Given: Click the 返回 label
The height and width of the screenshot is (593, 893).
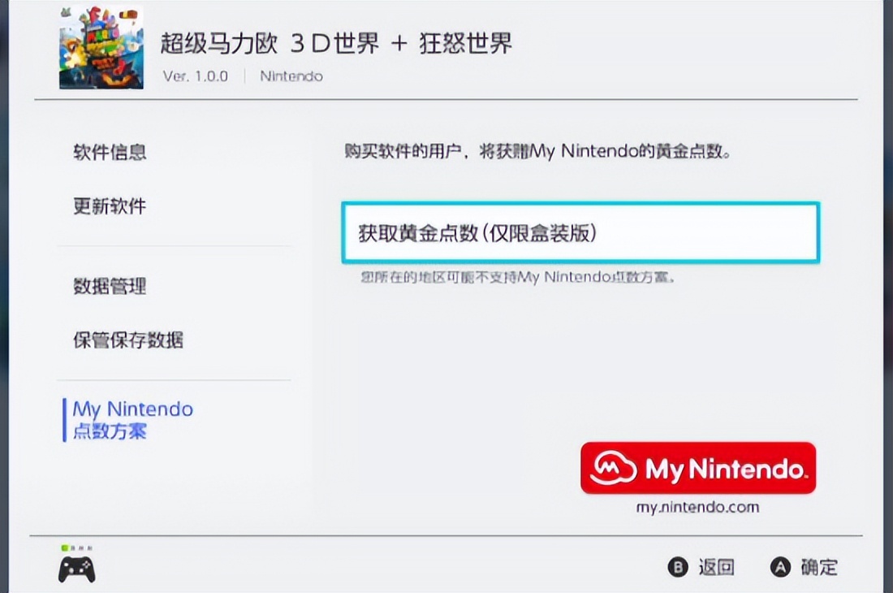Looking at the screenshot, I should pyautogui.click(x=717, y=567).
